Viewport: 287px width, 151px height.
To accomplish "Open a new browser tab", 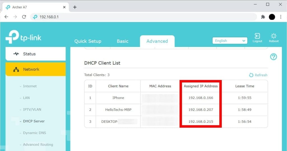I will pos(75,7).
